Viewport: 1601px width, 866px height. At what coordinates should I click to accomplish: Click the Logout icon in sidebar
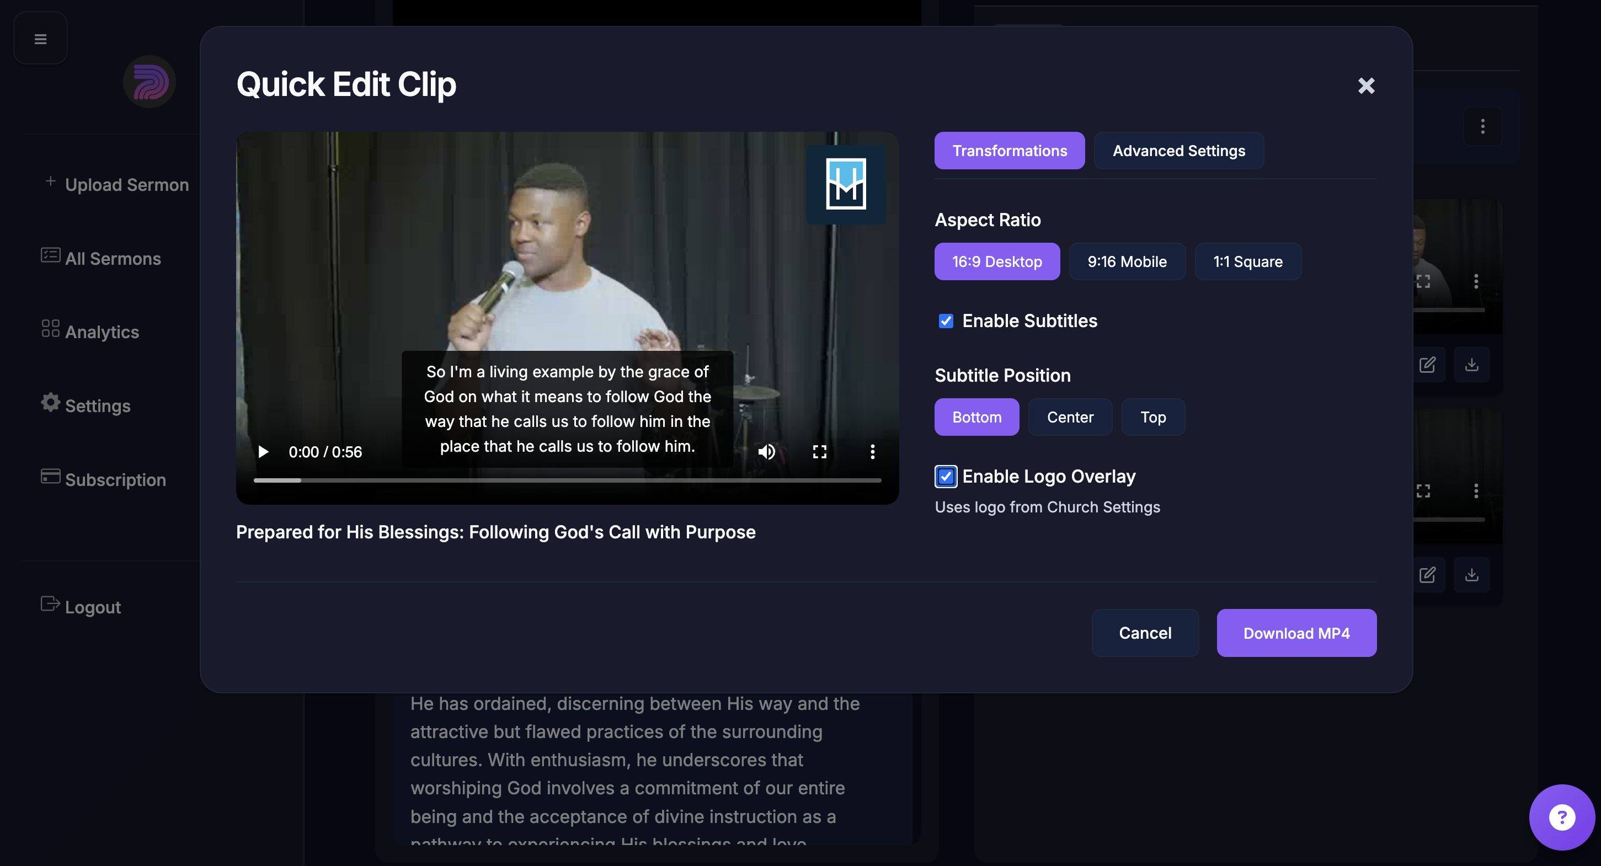(x=50, y=604)
